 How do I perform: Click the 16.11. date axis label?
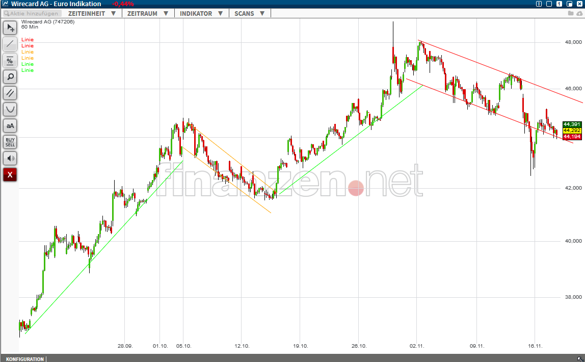point(535,346)
